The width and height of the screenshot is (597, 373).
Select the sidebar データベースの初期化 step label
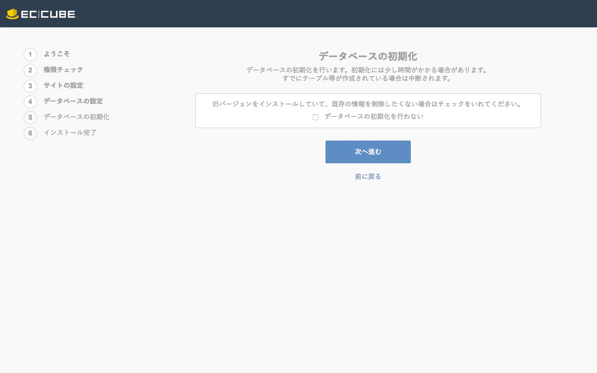point(77,117)
